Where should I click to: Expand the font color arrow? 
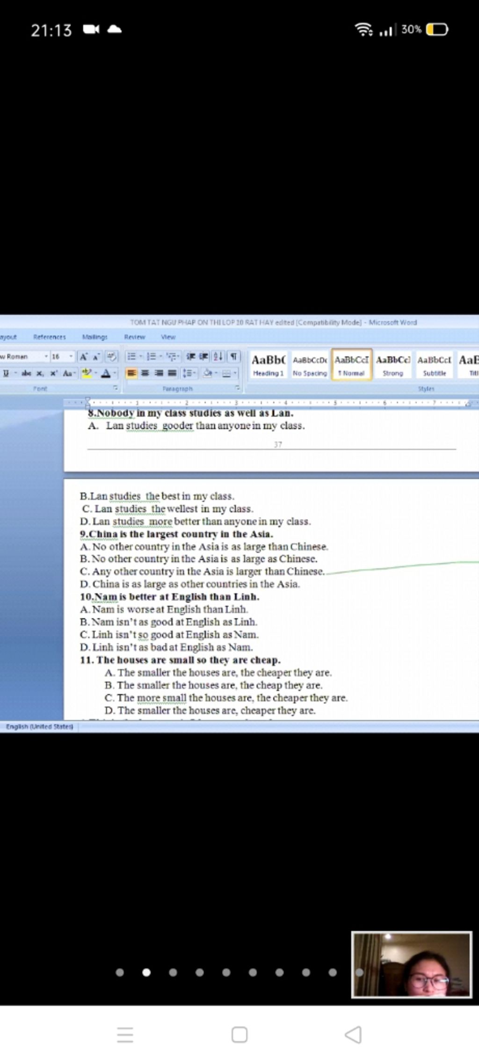pos(115,373)
